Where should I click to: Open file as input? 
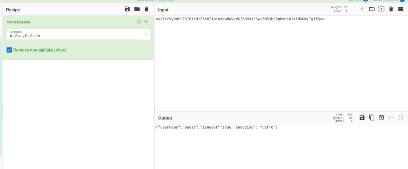pos(381,9)
